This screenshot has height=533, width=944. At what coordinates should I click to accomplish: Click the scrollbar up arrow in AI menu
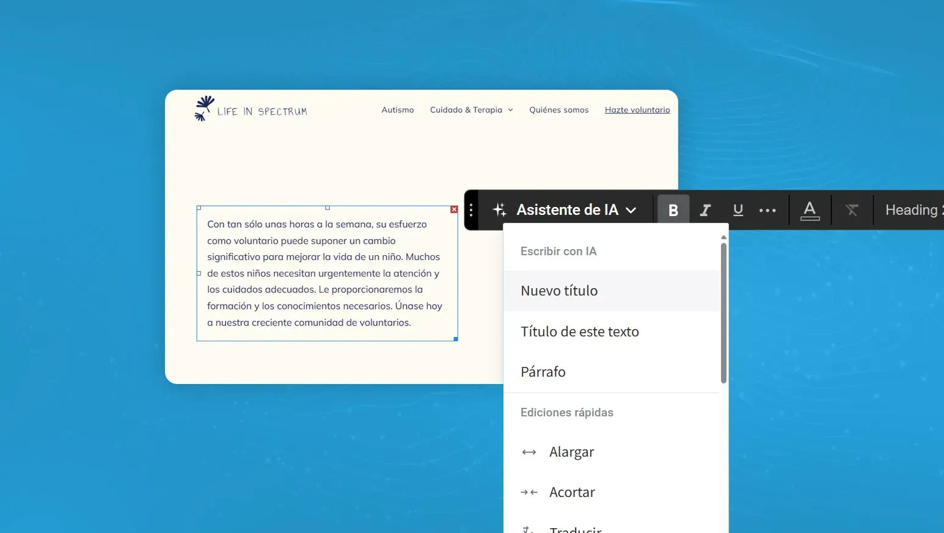[x=723, y=237]
